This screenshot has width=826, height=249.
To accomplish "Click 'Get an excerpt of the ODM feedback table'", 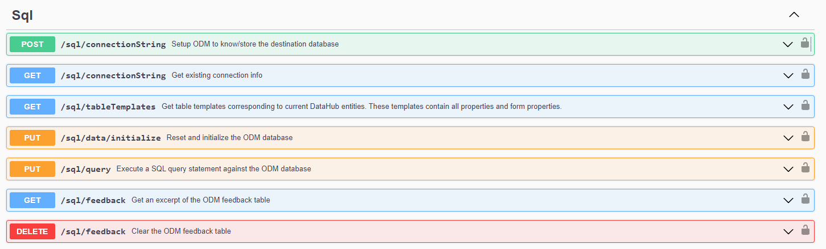I will coord(200,200).
